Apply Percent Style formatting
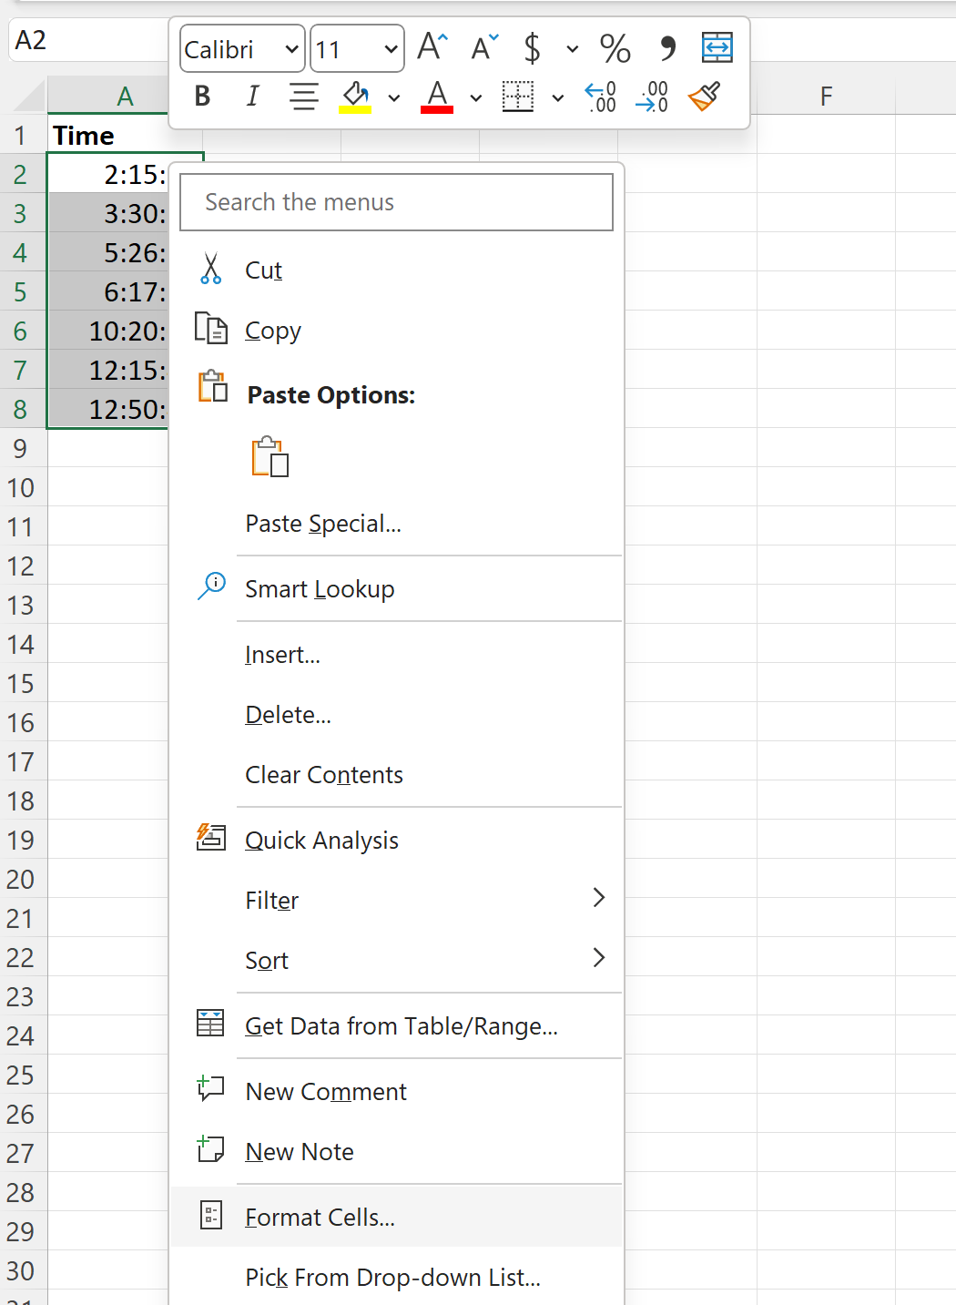 click(615, 47)
